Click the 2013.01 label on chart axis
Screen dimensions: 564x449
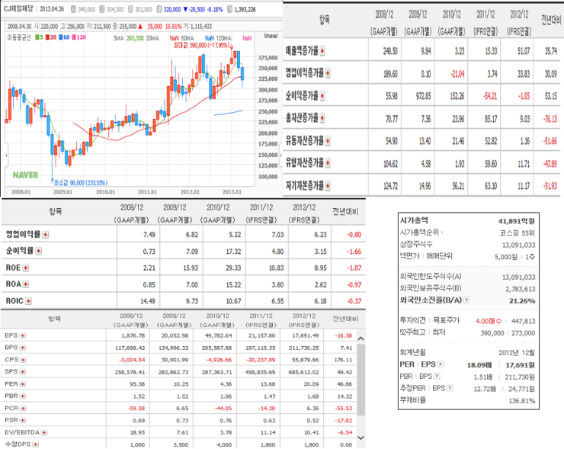[232, 192]
